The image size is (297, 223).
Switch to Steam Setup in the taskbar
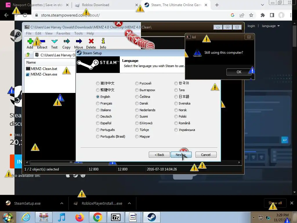click(151, 217)
